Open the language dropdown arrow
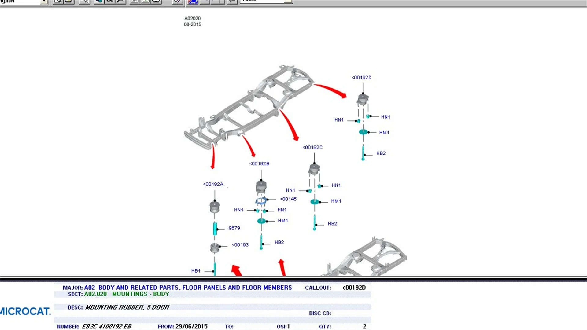 (x=44, y=2)
